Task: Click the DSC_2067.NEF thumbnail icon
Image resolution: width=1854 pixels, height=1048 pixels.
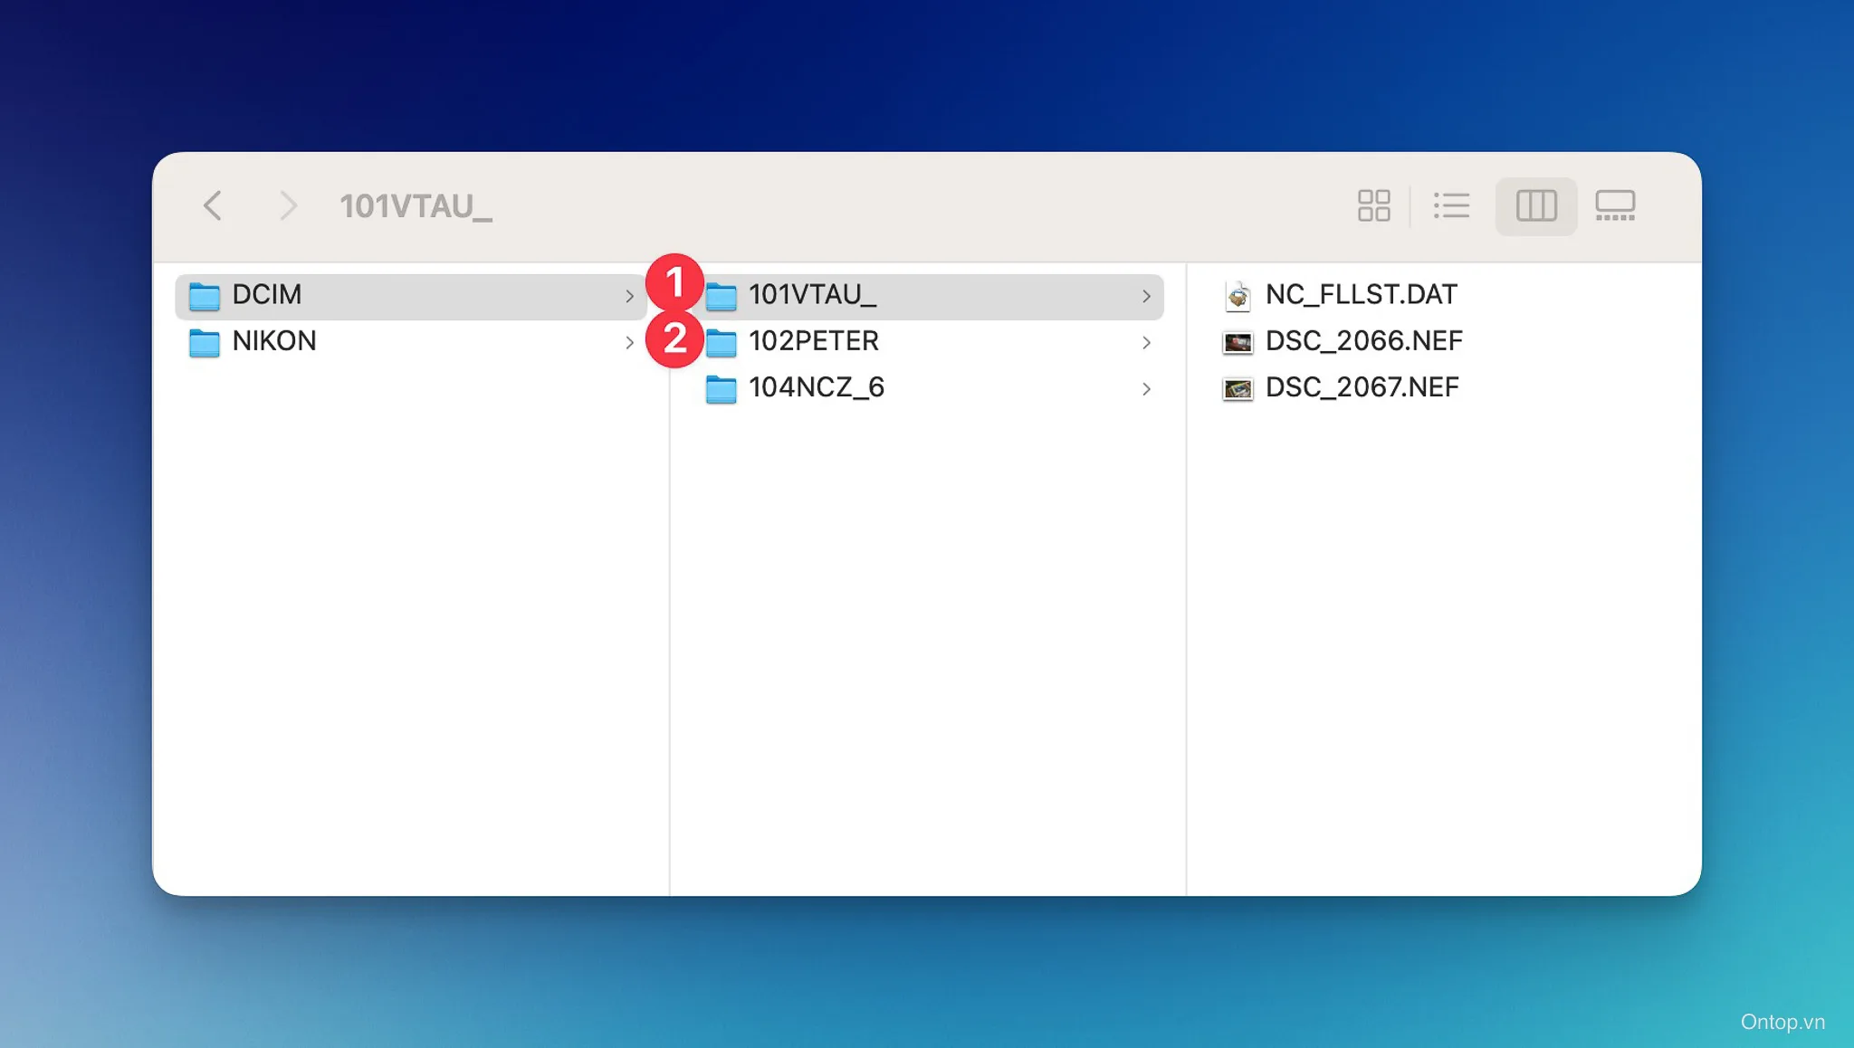Action: (x=1238, y=388)
